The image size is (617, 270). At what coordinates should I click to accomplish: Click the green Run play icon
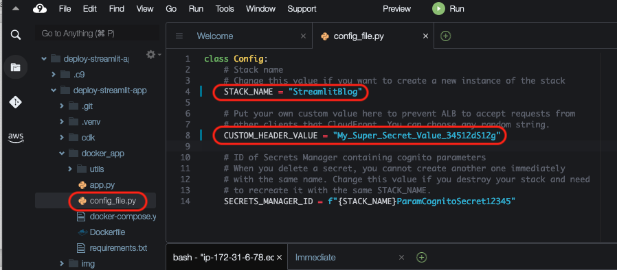438,9
